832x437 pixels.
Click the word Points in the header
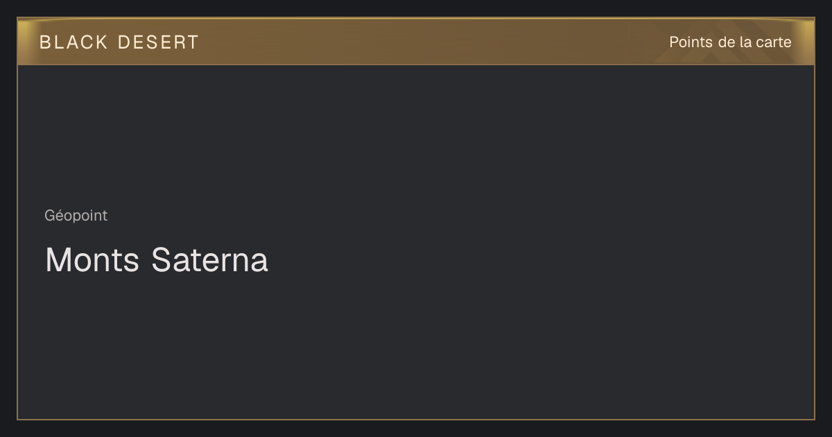coord(691,42)
